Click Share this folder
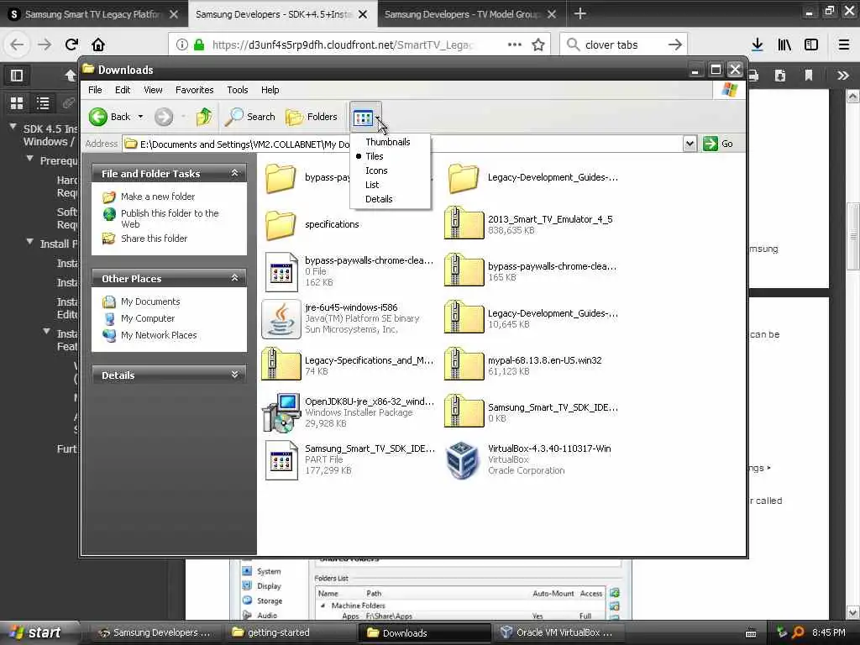Viewport: 860px width, 645px height. tap(154, 238)
